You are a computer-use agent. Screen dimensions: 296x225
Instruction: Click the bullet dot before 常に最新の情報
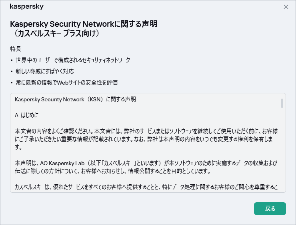(12, 83)
